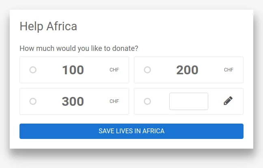
Task: Select the 100 CHF radio button
Action: point(33,70)
